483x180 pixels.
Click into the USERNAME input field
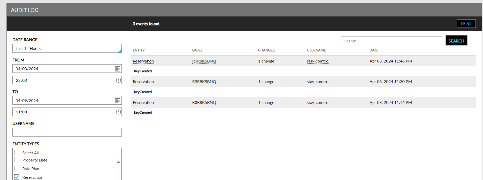click(67, 132)
